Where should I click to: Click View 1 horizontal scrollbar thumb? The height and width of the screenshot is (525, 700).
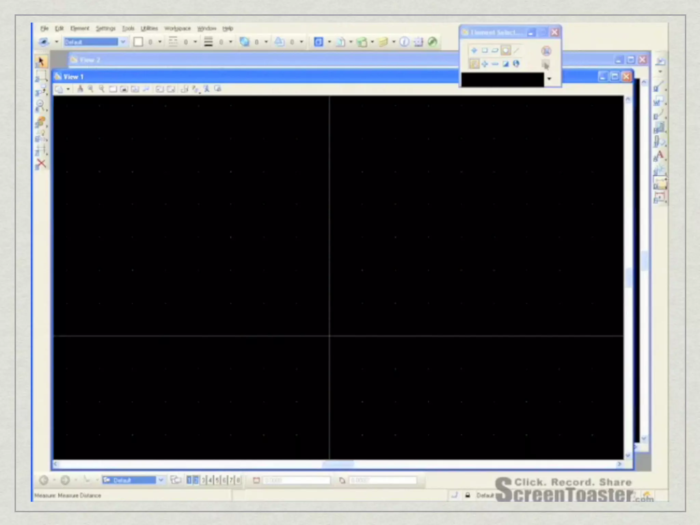point(338,464)
